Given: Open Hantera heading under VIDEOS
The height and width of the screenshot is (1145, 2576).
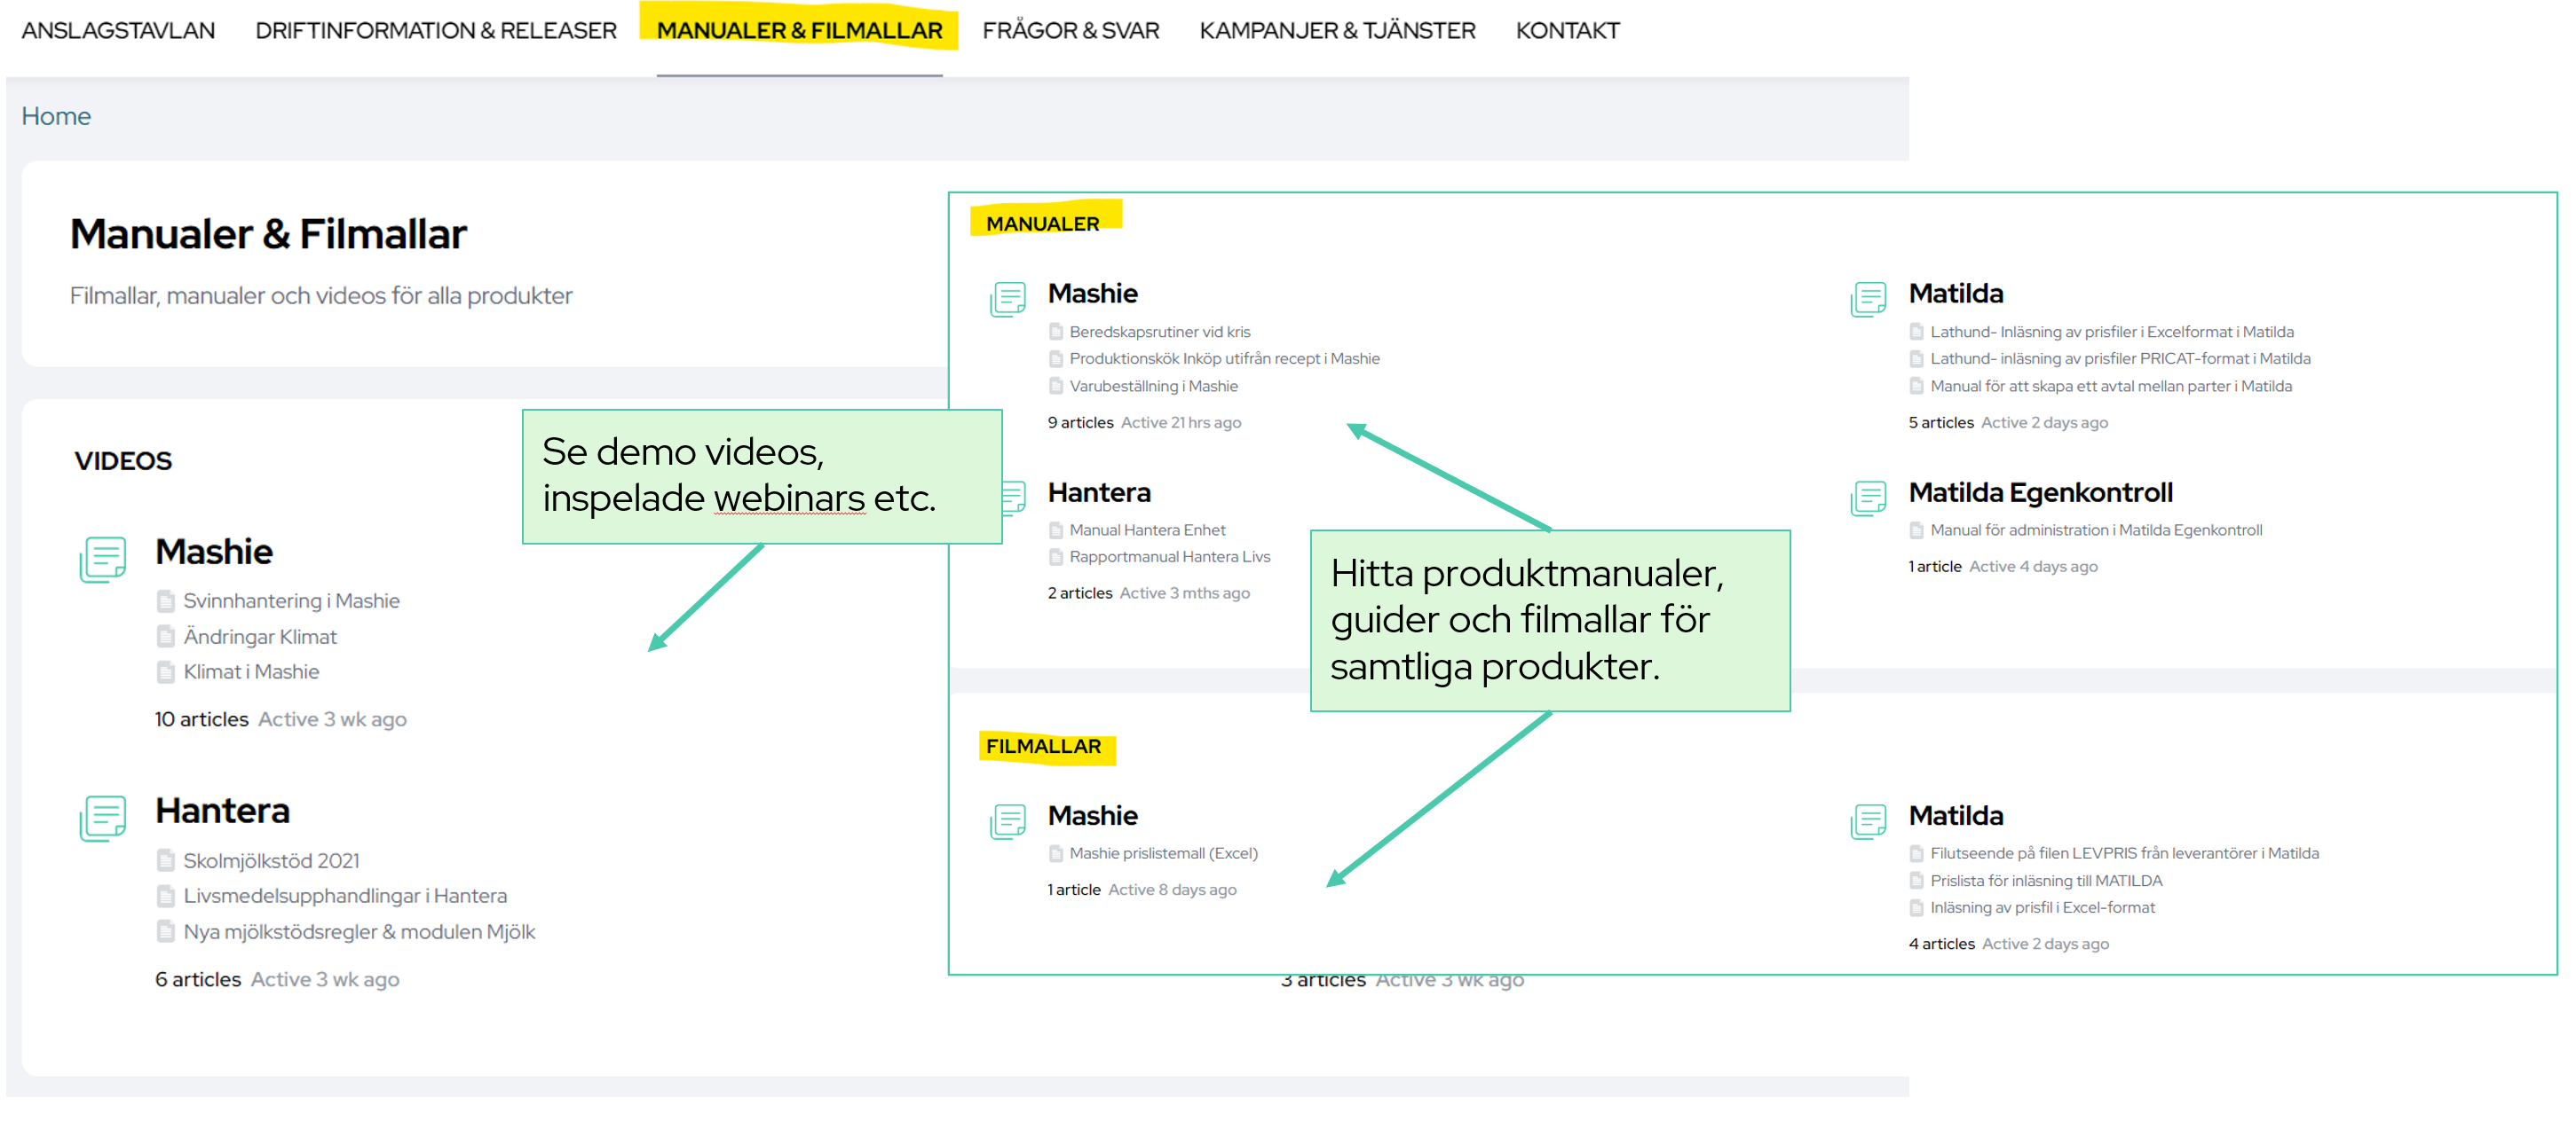Looking at the screenshot, I should [222, 811].
